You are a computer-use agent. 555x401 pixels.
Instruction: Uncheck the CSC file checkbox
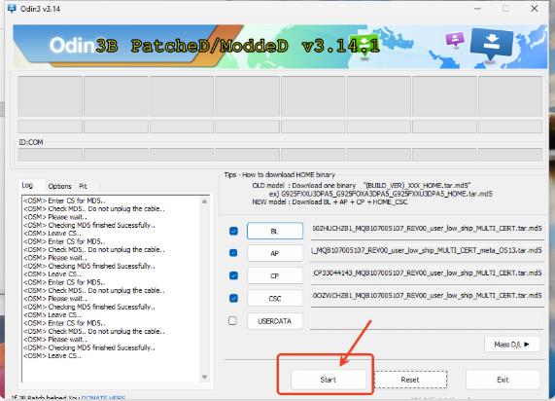coord(233,298)
